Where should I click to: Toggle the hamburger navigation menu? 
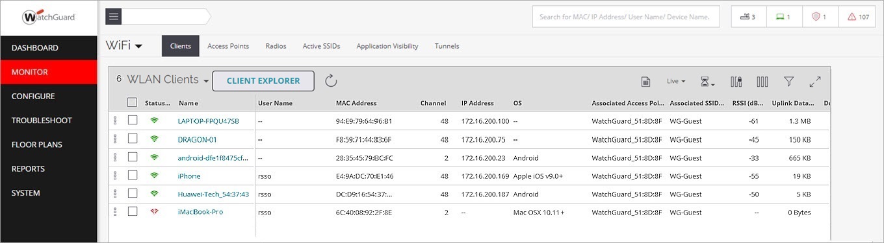point(114,17)
